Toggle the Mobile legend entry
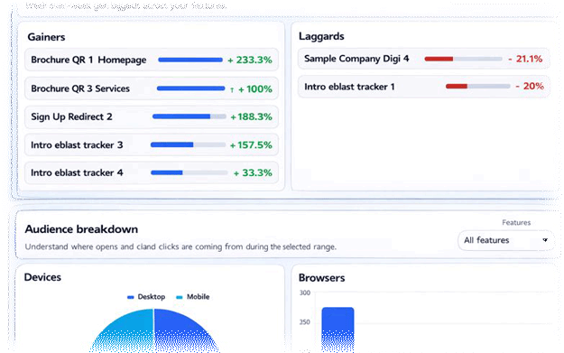564x353 pixels. coord(193,297)
